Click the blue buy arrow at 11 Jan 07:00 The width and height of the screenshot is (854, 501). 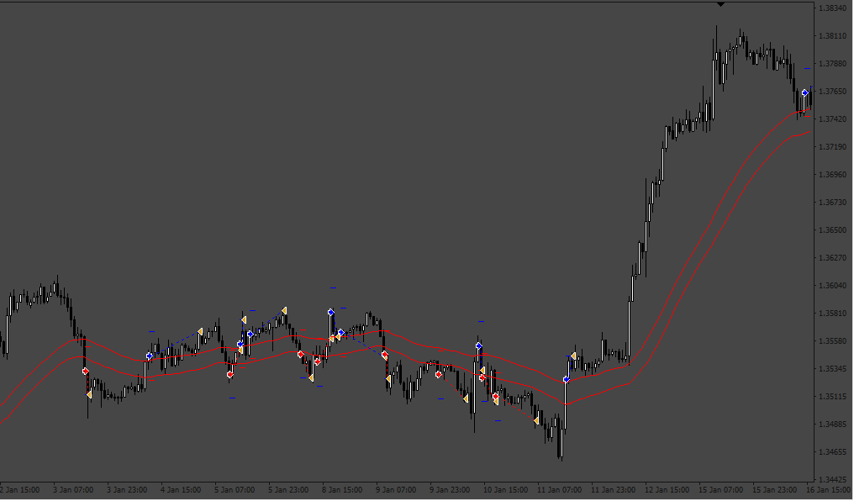[x=567, y=379]
